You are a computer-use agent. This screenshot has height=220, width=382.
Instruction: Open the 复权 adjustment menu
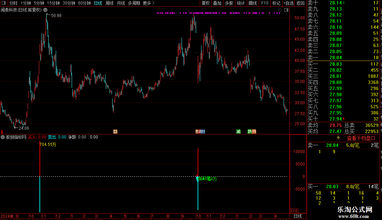tap(206, 3)
